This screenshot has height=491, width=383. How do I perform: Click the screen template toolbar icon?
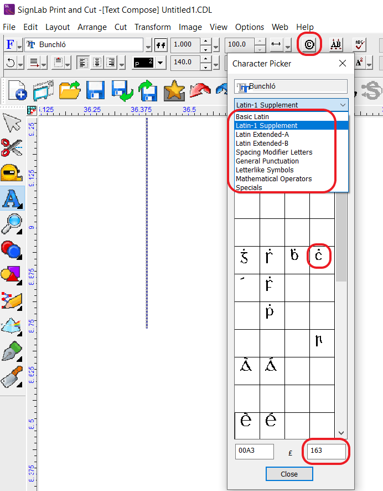tap(44, 90)
